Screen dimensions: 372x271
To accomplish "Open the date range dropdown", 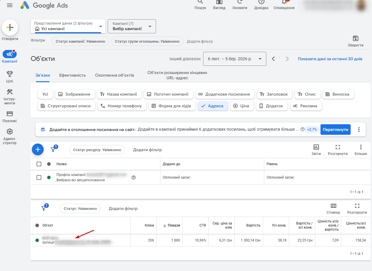I will click(235, 59).
